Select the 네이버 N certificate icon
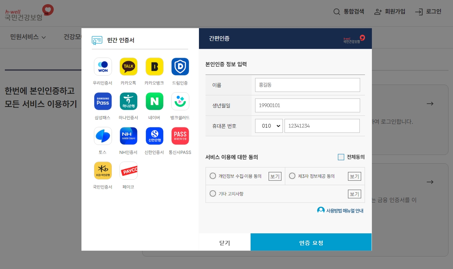Screen dimensions: 453x269 [x=155, y=101]
